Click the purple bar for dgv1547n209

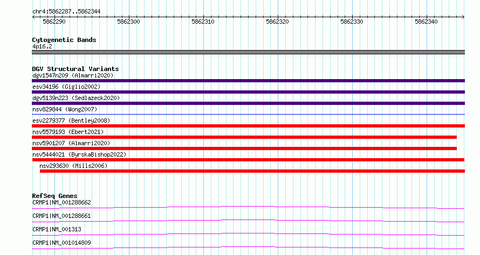click(248, 81)
